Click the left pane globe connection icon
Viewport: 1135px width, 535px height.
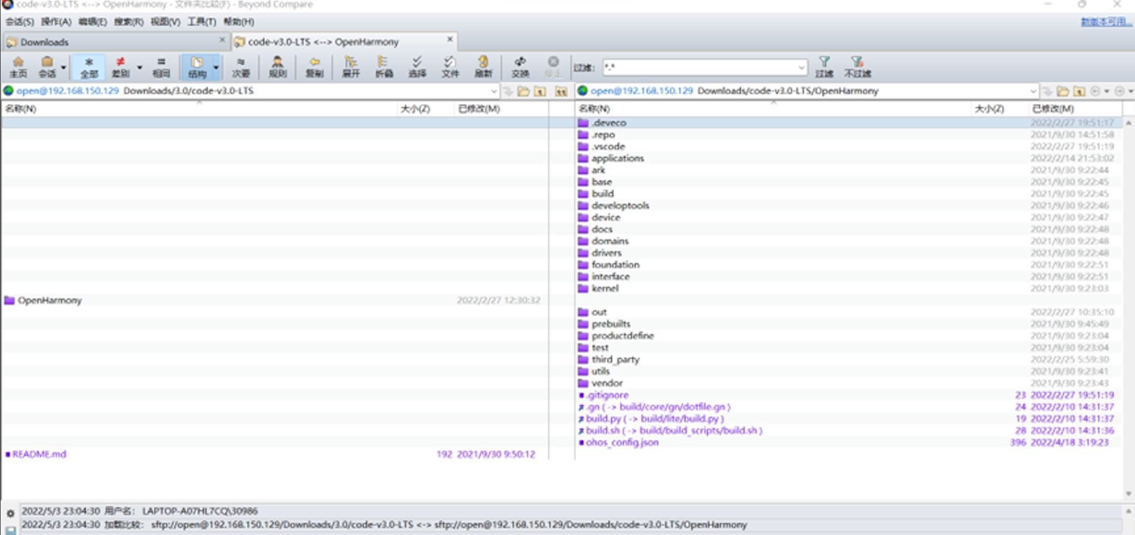pos(8,91)
